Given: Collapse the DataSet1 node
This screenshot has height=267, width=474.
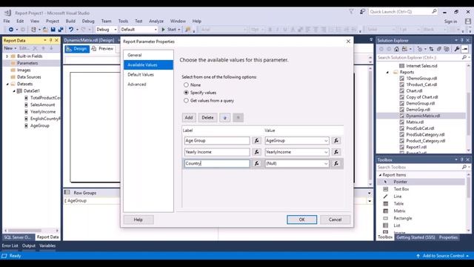Looking at the screenshot, I should coord(14,90).
